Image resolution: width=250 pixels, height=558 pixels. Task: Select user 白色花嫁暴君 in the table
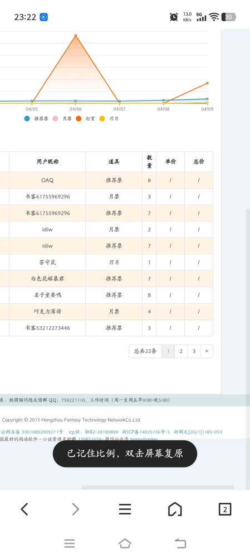(47, 279)
